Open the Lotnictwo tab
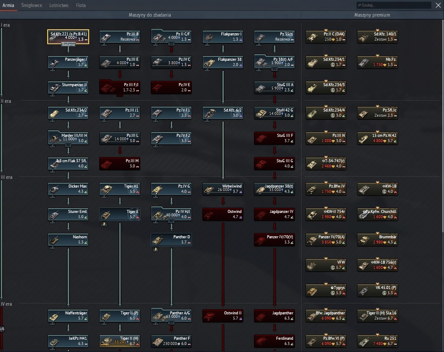 (x=59, y=5)
